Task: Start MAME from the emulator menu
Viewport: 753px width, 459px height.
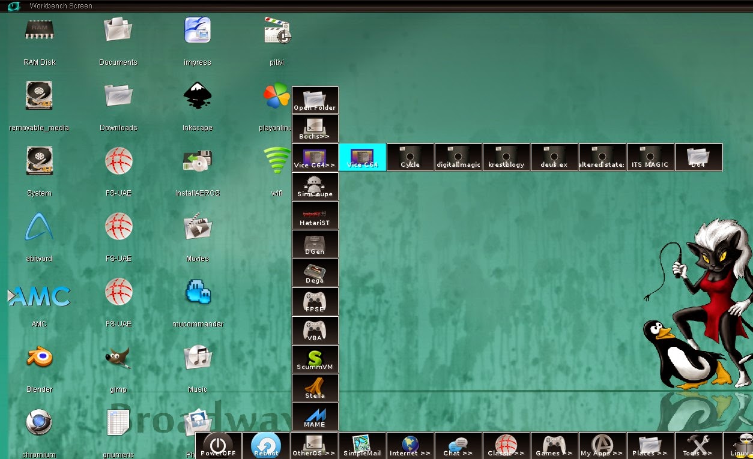Action: pos(315,417)
